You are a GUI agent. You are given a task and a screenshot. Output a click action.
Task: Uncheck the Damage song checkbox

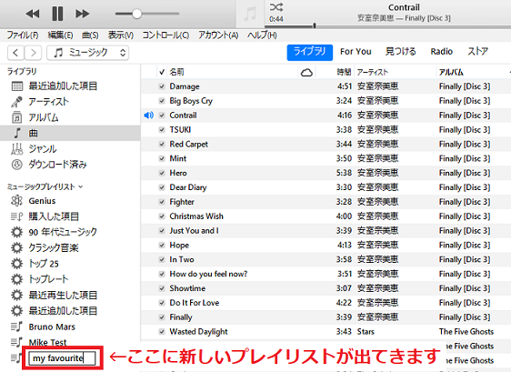[x=162, y=86]
